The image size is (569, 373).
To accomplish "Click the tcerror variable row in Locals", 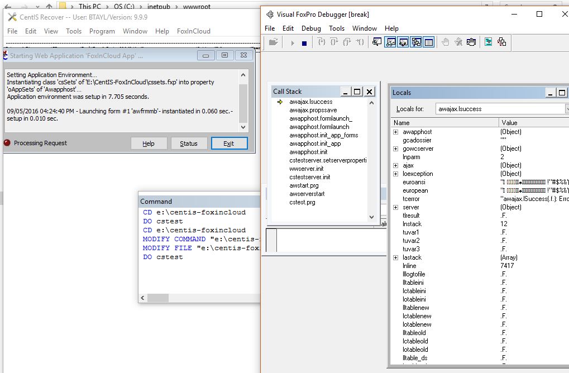I will tap(480, 199).
